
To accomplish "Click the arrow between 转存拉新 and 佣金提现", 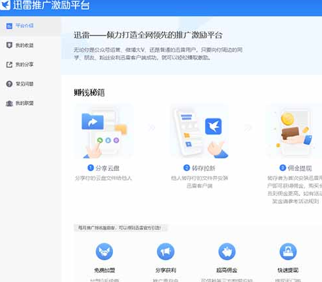I will (248, 128).
